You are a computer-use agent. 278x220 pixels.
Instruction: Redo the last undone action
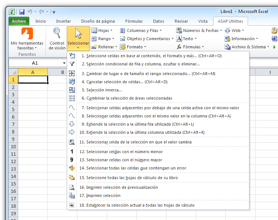point(42,12)
